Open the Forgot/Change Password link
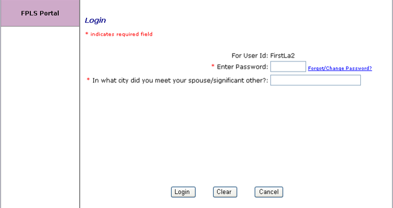This screenshot has height=208, width=393. point(340,68)
